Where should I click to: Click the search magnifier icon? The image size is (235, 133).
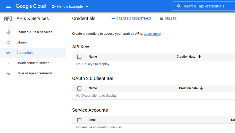(x=179, y=6)
